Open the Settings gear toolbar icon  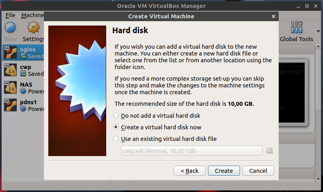click(34, 28)
